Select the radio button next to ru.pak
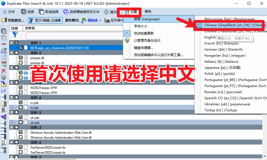Viewport: 267px width, 160px height. click(x=11, y=107)
